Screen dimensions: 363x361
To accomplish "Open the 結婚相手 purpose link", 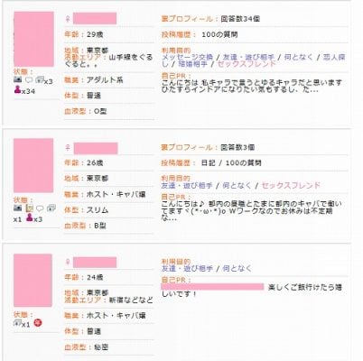I will [192, 64].
